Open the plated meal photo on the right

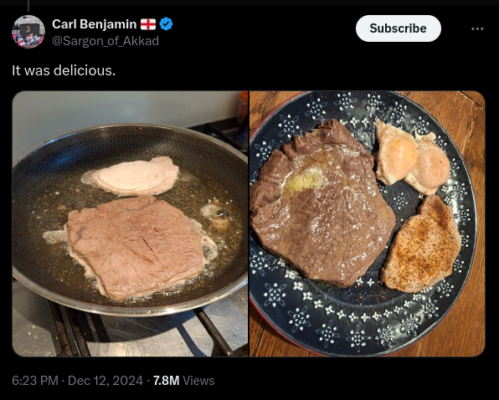367,223
